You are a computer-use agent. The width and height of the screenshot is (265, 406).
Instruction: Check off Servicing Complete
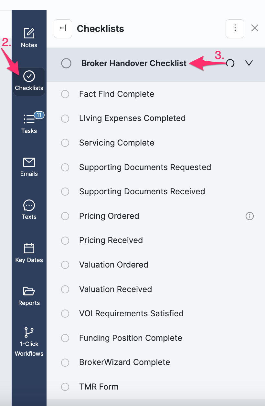point(65,143)
